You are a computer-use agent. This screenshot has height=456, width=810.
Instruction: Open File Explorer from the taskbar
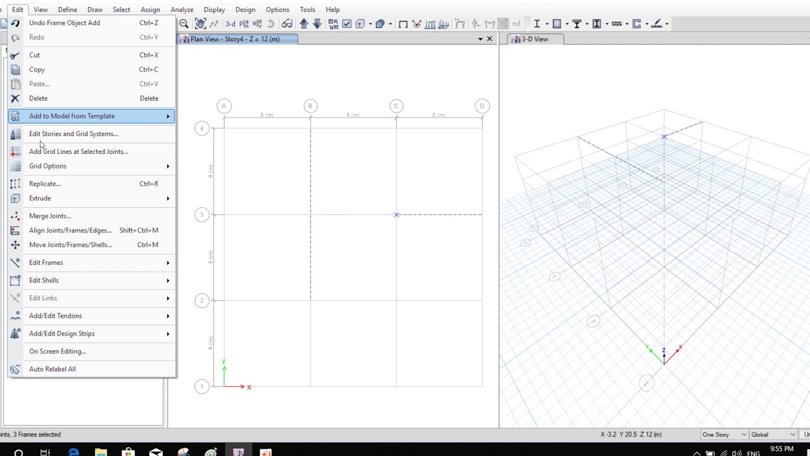click(101, 452)
